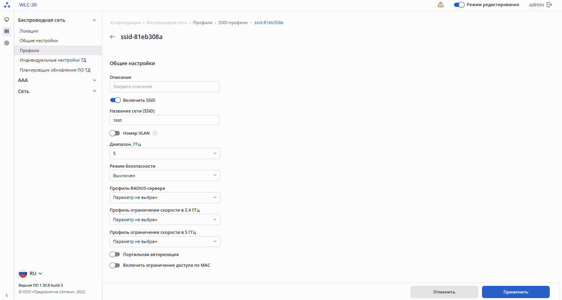Toggle Режим редактирования switch off
This screenshot has width=562, height=300.
click(459, 5)
